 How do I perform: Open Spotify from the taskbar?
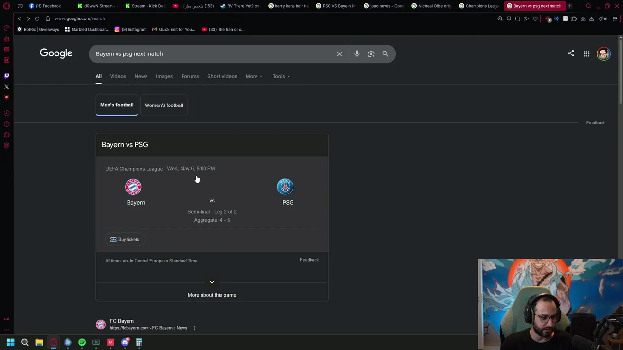coord(82,342)
